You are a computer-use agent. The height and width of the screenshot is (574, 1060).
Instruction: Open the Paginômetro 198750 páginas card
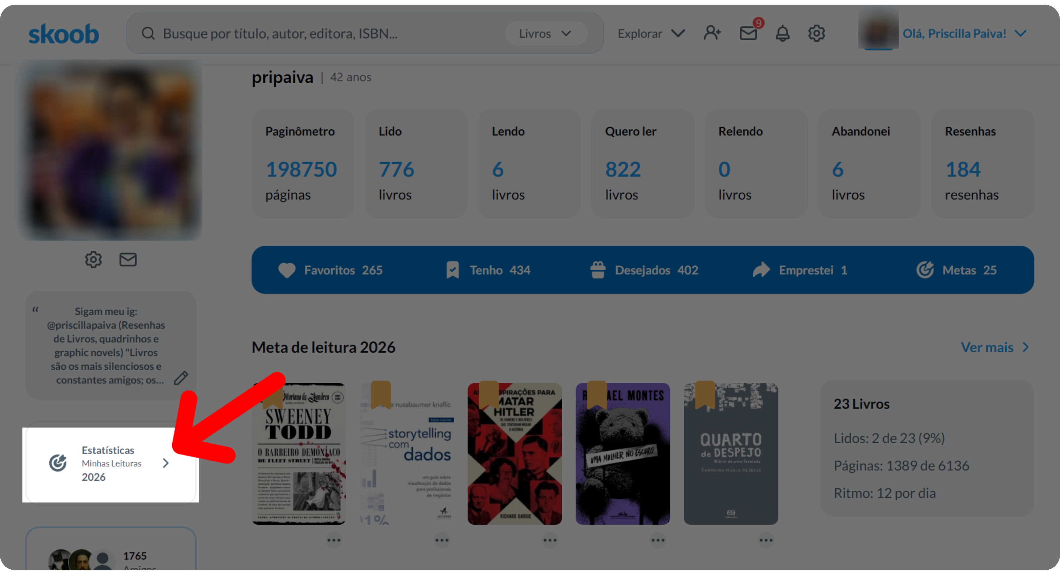pyautogui.click(x=303, y=164)
